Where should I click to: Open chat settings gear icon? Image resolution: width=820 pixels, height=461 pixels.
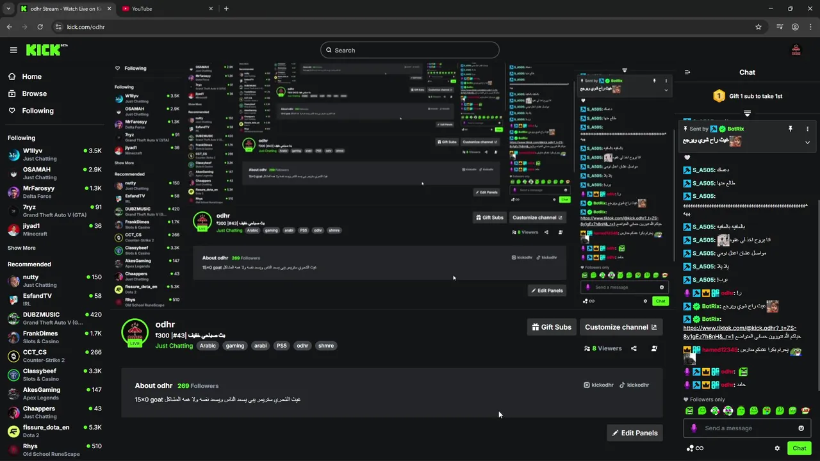pyautogui.click(x=777, y=448)
